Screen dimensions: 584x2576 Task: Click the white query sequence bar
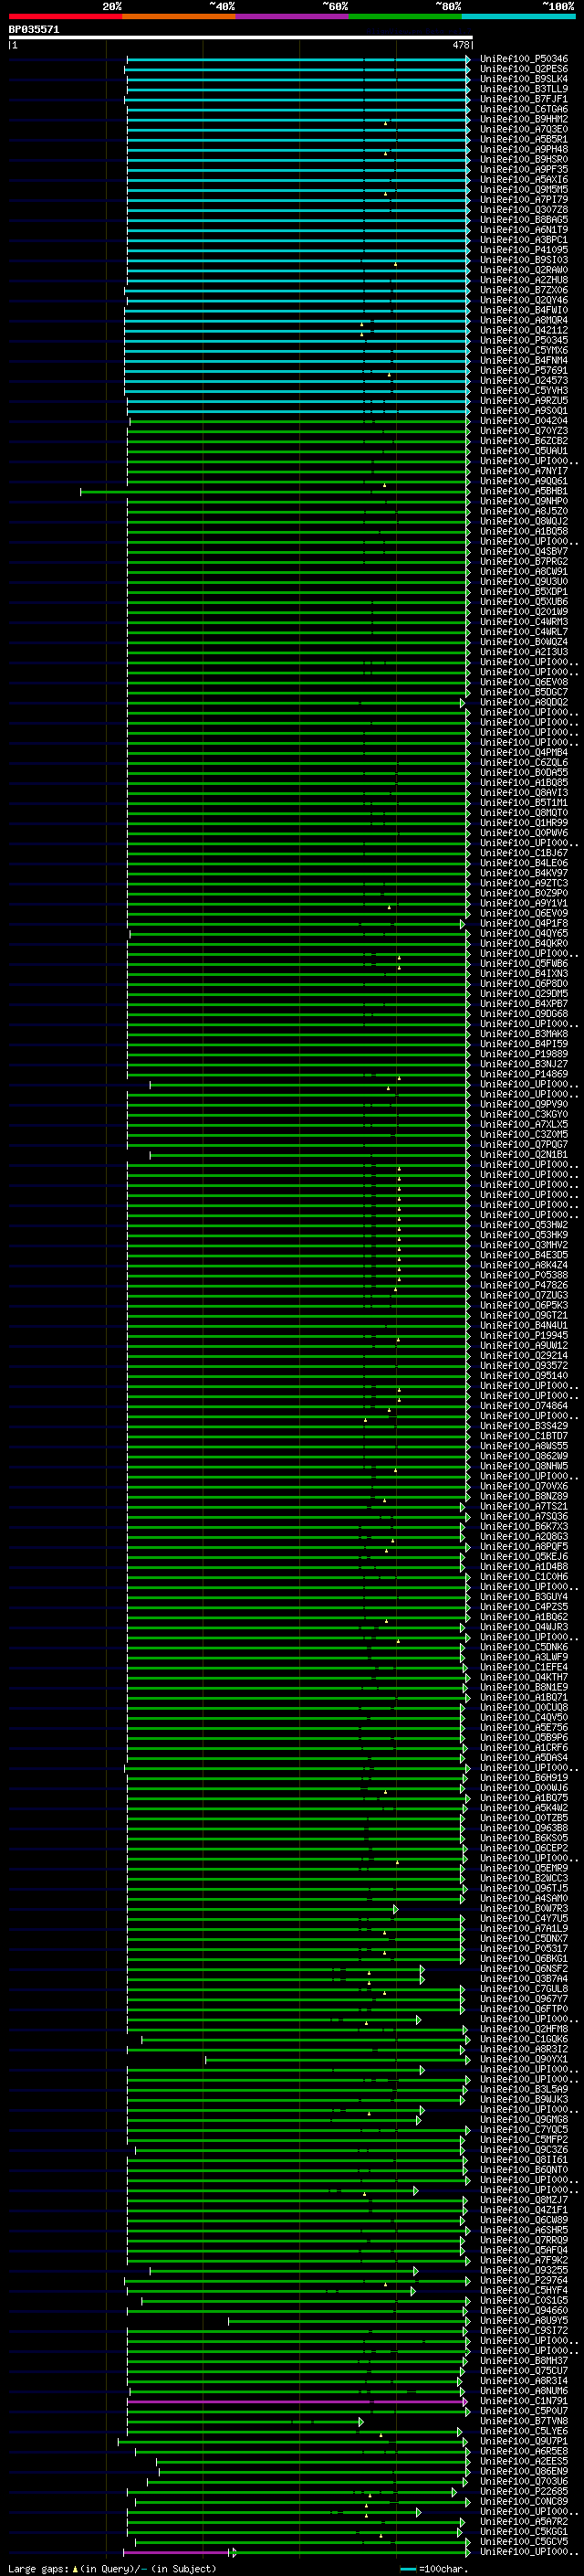pos(241,38)
